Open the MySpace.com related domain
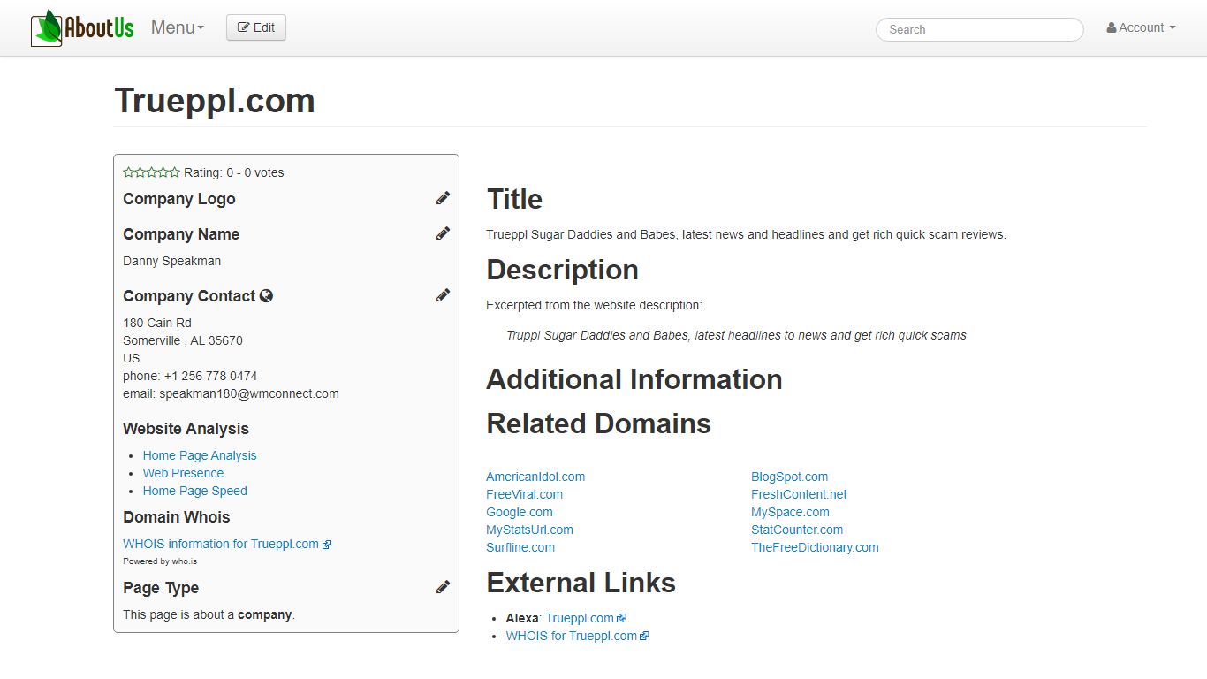Viewport: 1207px width, 679px height. coord(790,512)
